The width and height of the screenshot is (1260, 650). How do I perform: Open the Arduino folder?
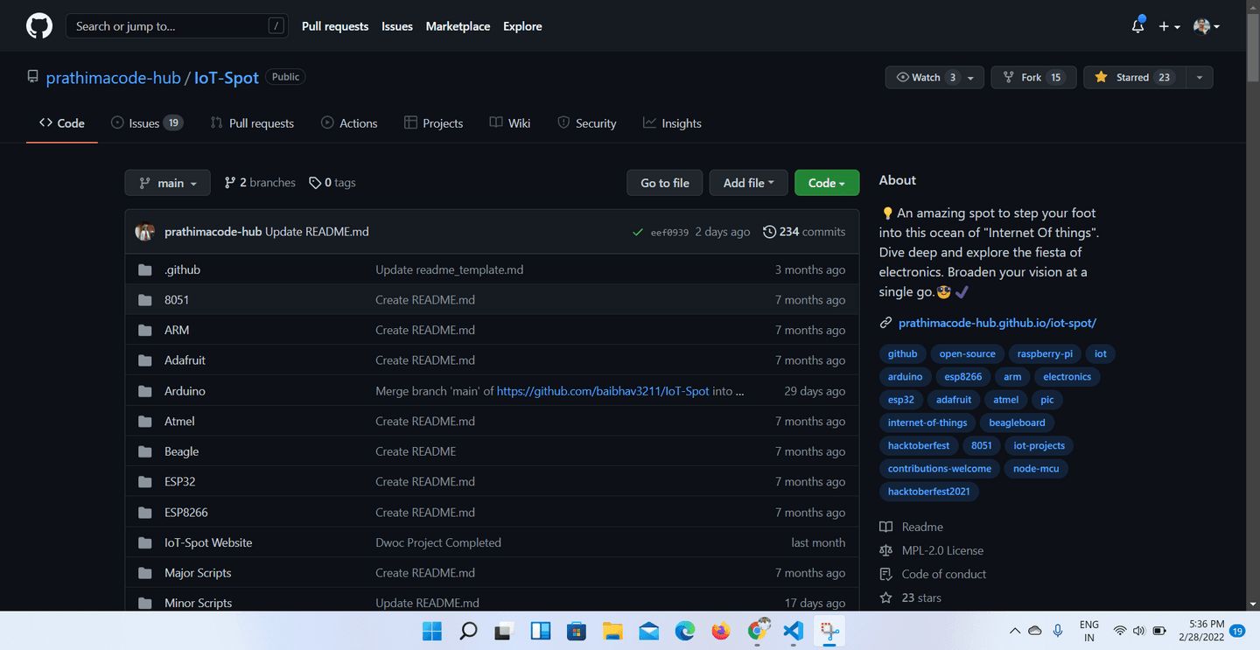pos(185,391)
